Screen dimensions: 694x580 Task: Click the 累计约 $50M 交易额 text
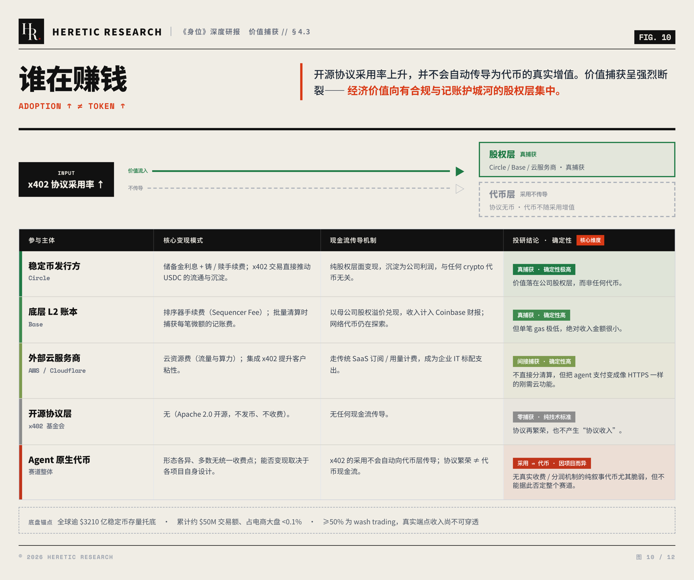click(x=239, y=522)
